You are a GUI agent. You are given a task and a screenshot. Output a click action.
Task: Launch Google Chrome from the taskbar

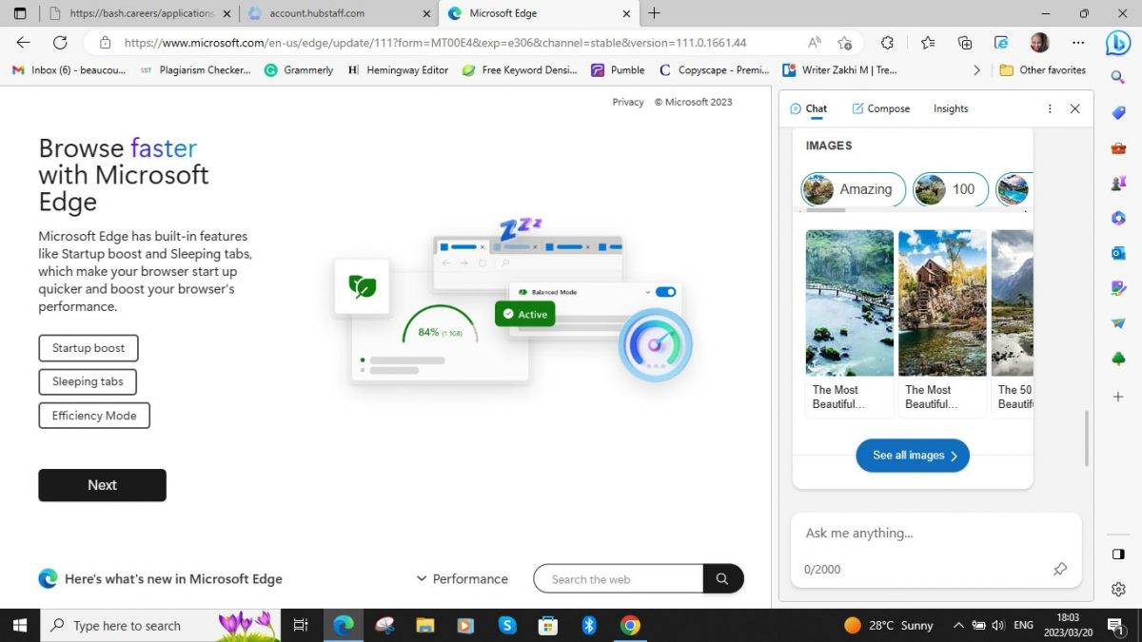[630, 625]
